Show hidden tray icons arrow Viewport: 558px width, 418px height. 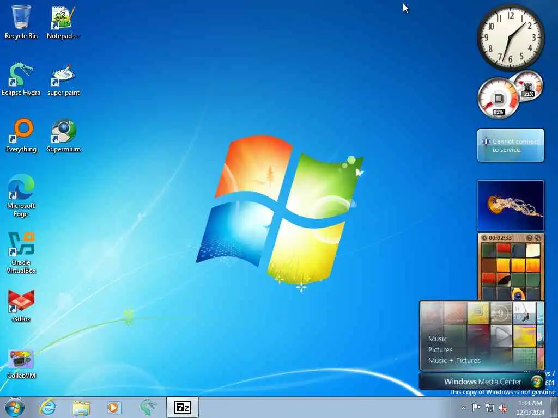click(463, 408)
